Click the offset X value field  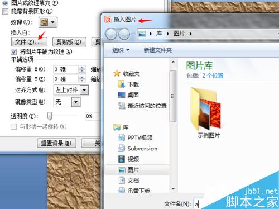coord(66,69)
